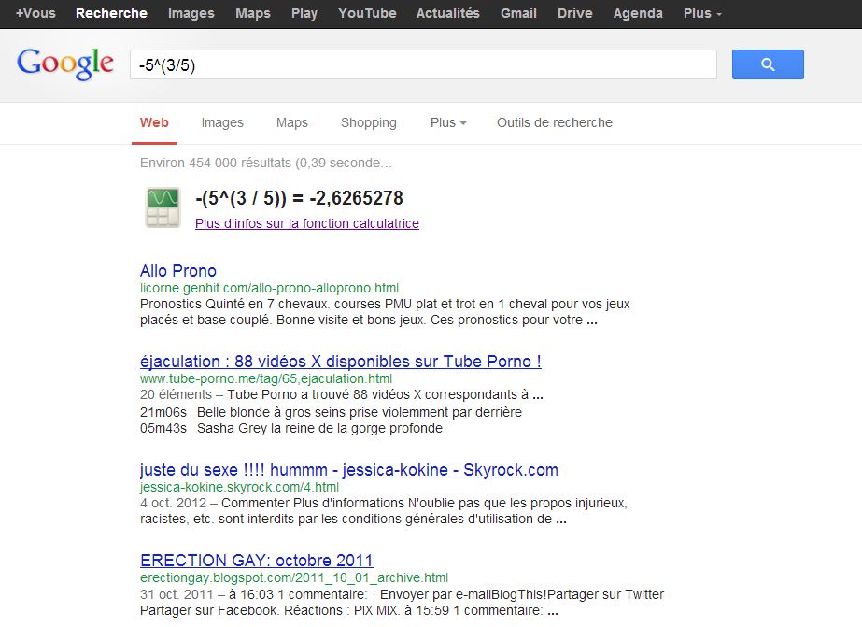
Task: Open Drive from top bar
Action: 575,13
